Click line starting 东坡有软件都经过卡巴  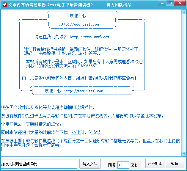(82, 116)
